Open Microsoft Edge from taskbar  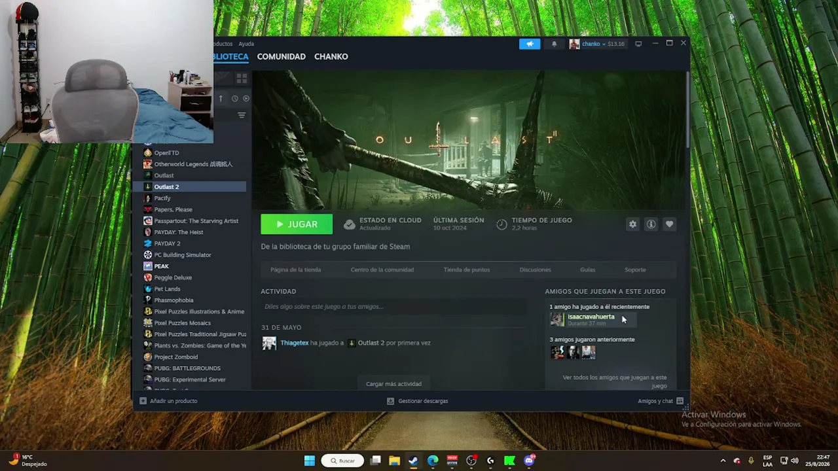point(433,461)
